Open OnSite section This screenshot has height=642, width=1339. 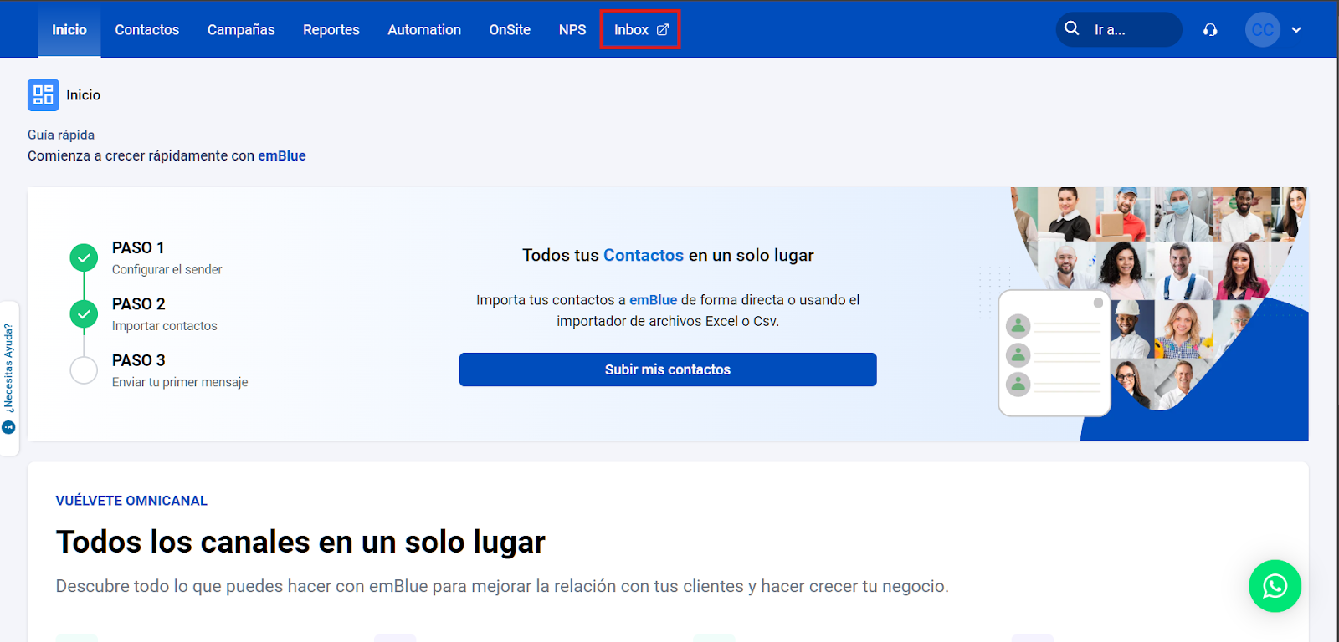click(510, 29)
